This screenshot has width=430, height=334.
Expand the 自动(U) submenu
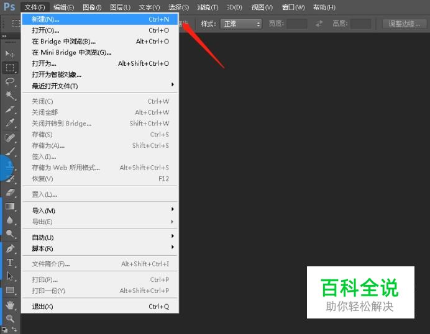point(100,237)
